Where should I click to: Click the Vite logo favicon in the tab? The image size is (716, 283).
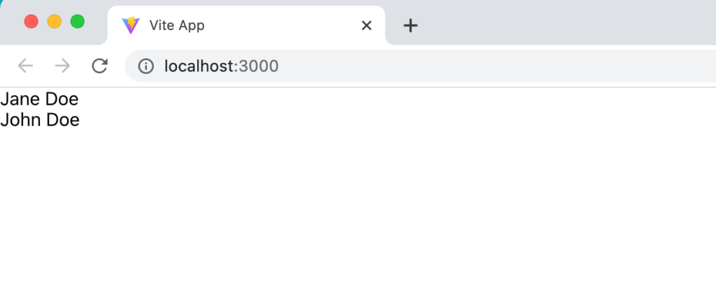tap(131, 25)
